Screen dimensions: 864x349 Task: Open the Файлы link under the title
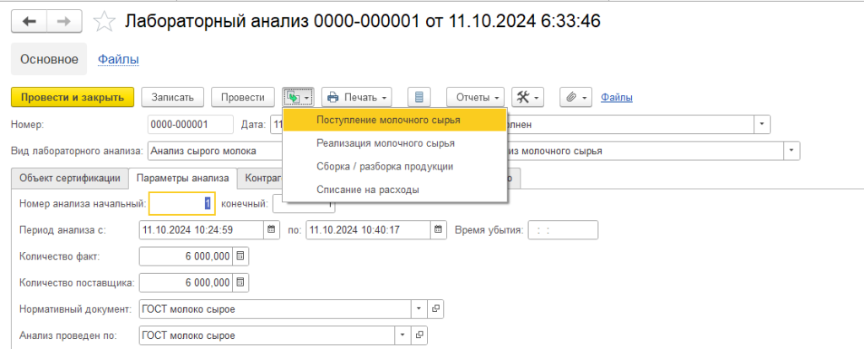click(118, 59)
